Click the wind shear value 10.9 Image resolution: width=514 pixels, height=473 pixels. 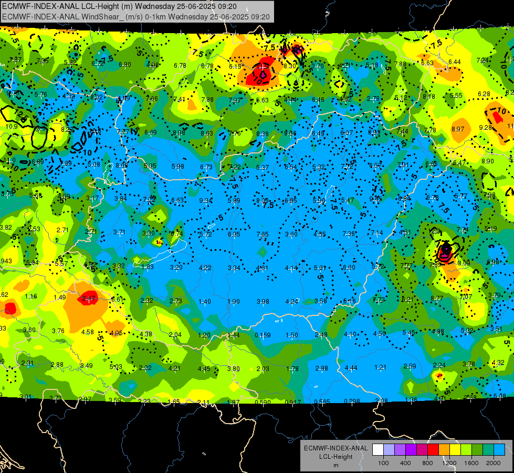tap(11, 126)
